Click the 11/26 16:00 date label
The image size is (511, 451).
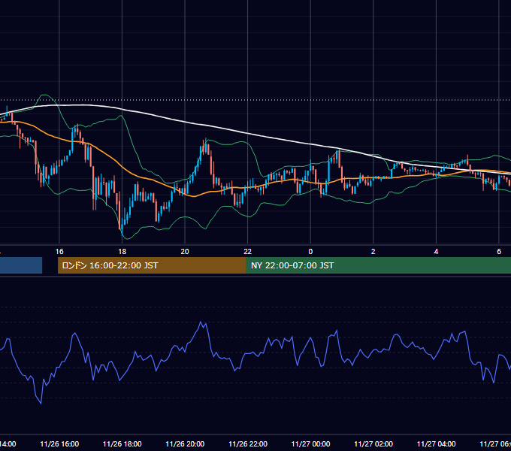pos(59,444)
